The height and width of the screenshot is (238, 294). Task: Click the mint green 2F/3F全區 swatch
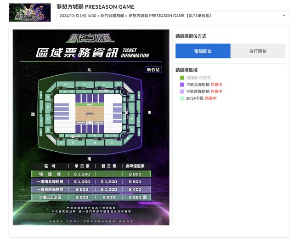click(182, 98)
